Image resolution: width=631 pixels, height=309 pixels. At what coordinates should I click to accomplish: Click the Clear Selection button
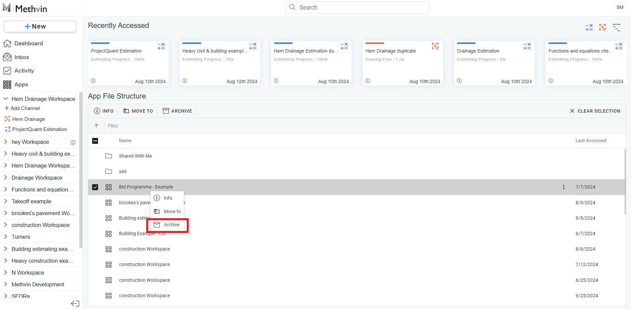click(595, 111)
